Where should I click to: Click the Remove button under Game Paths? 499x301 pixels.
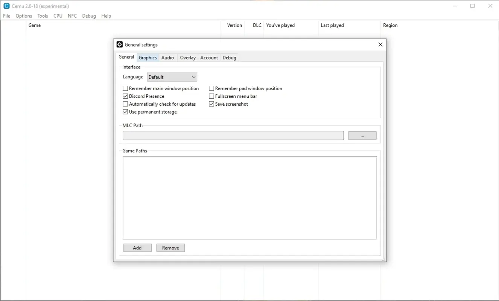[x=170, y=248]
